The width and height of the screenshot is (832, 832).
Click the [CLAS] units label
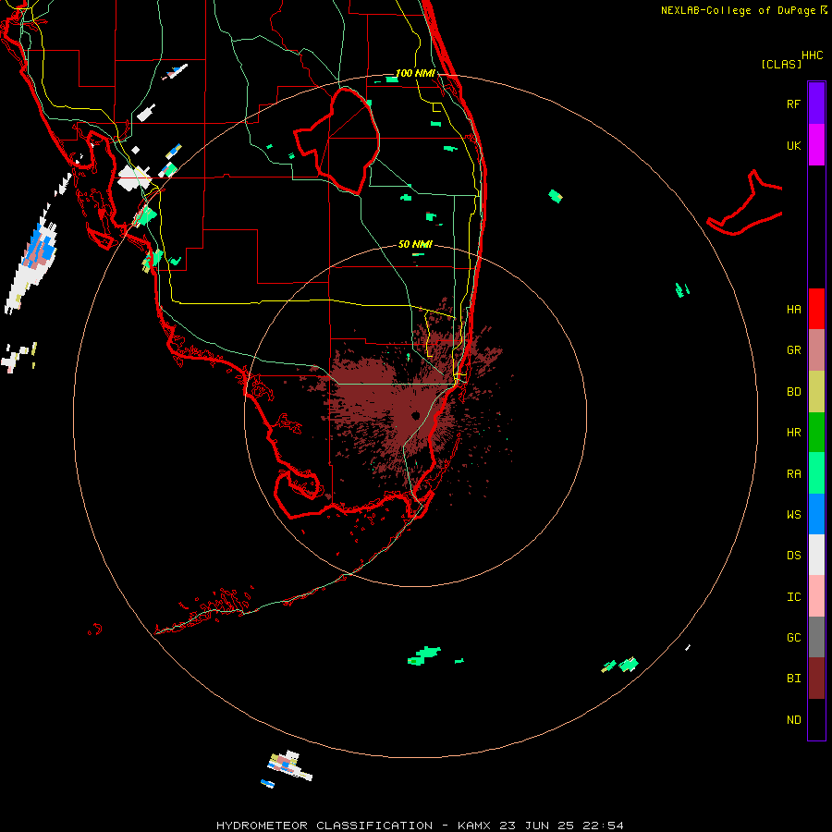click(x=781, y=65)
